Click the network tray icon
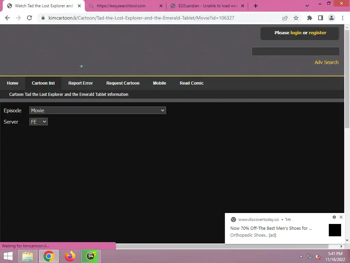This screenshot has height=263, width=350. click(x=309, y=256)
